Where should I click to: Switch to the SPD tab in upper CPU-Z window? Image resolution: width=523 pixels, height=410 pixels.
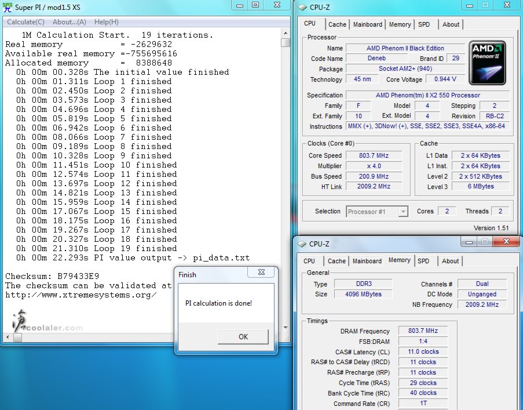pyautogui.click(x=424, y=24)
